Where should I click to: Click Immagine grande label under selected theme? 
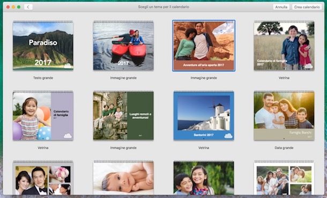tap(204, 78)
